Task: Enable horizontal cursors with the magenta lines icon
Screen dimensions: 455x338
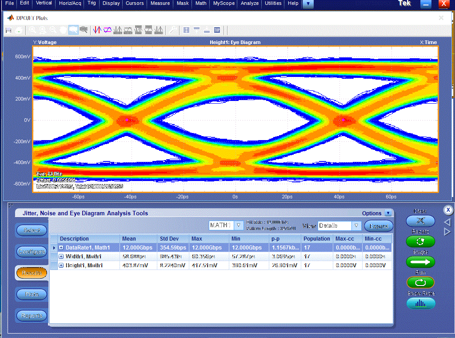Action: click(x=108, y=30)
